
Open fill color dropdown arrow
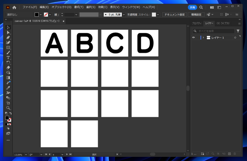click(41, 15)
